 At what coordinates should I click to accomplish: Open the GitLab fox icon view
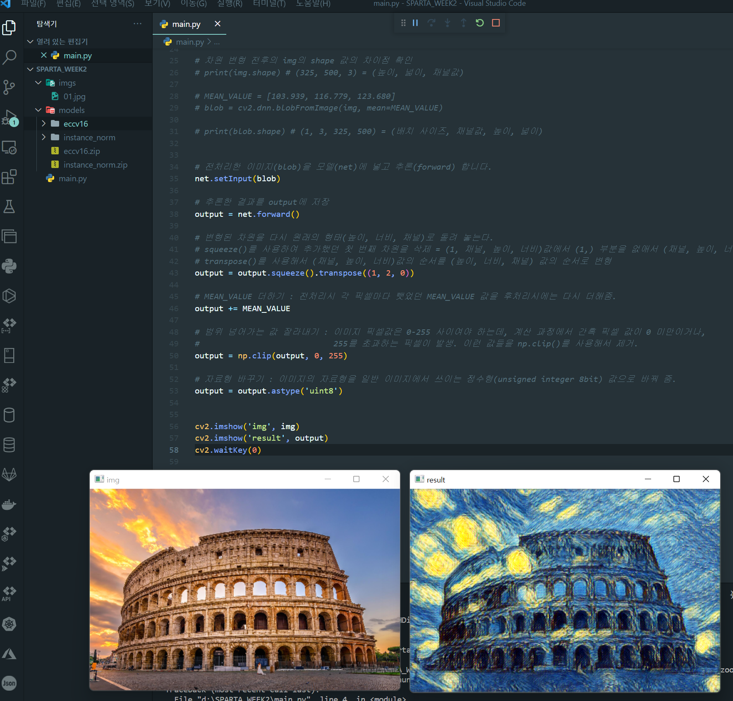9,475
